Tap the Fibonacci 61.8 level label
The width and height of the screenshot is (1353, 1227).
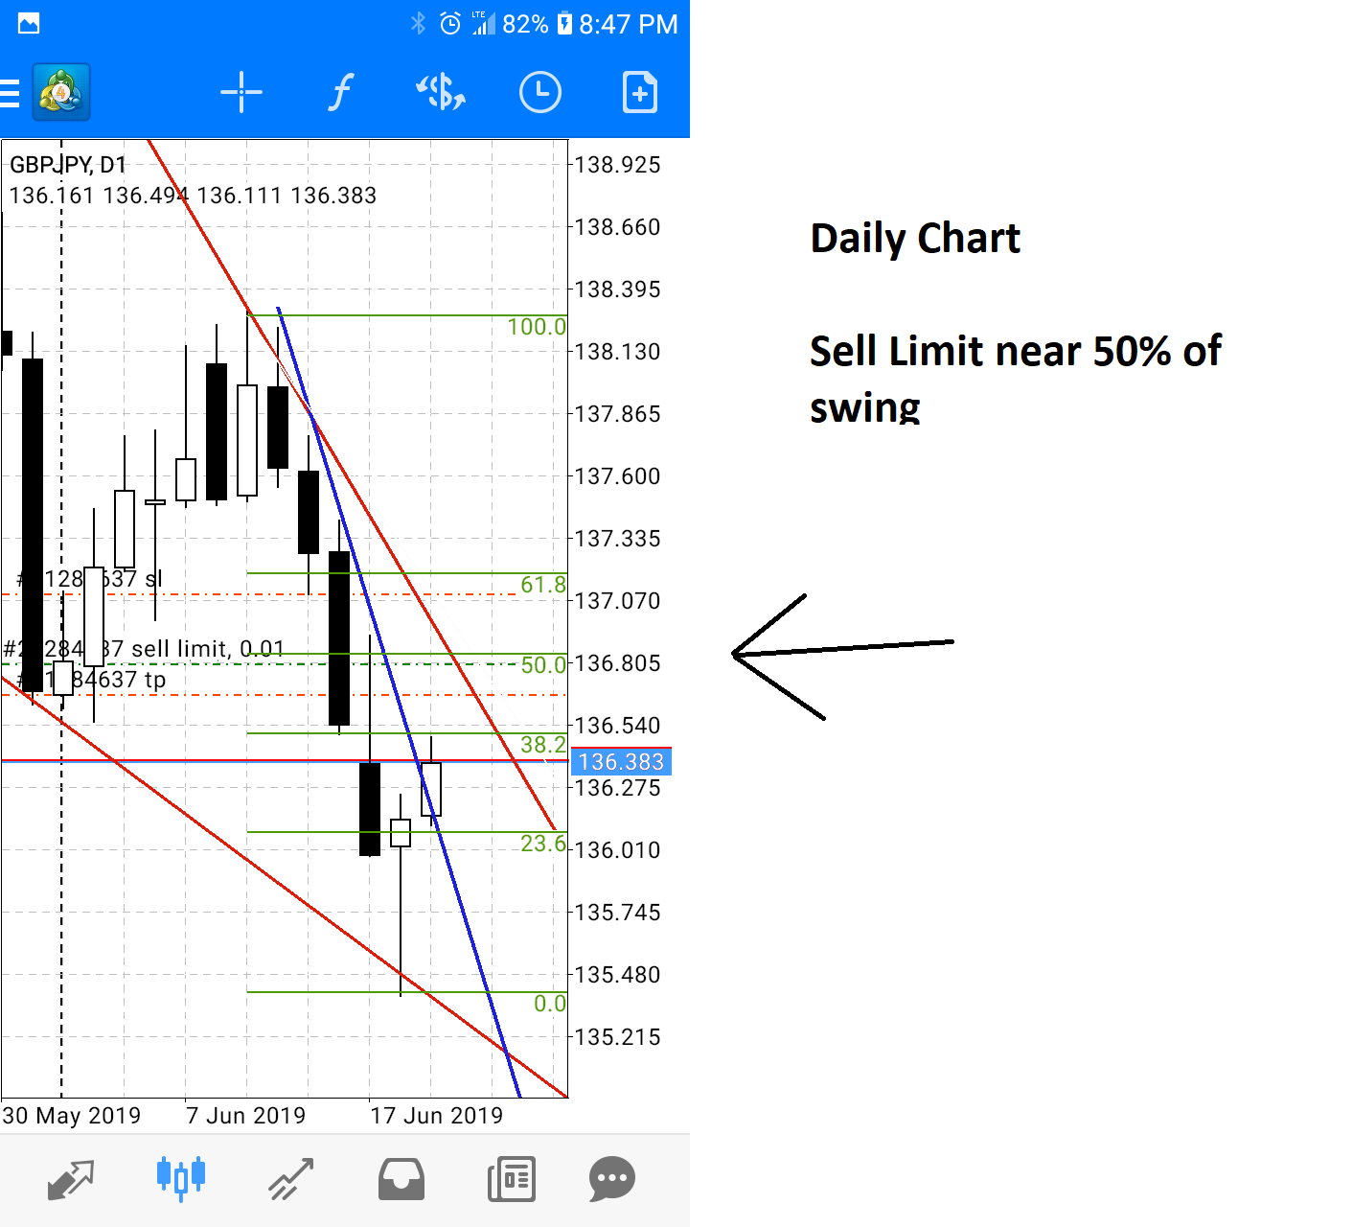(x=543, y=585)
